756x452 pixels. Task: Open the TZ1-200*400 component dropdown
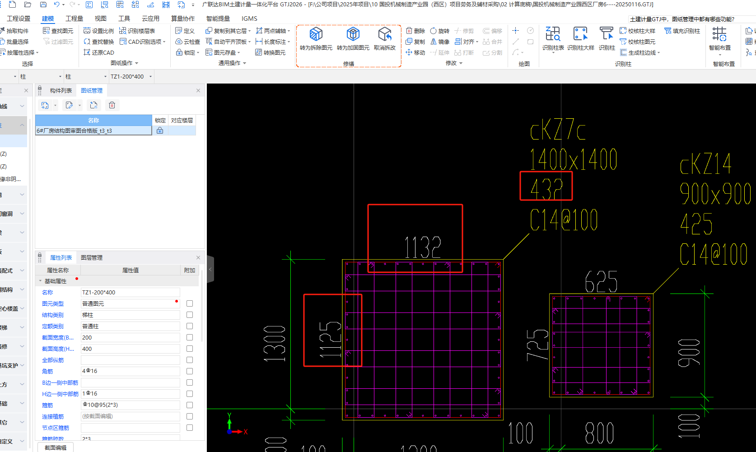tap(151, 77)
